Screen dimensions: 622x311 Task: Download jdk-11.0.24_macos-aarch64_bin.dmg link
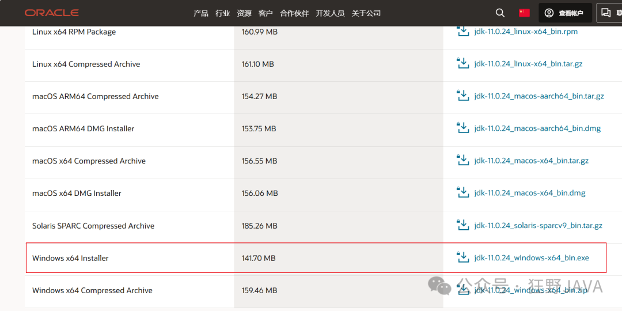click(x=537, y=128)
